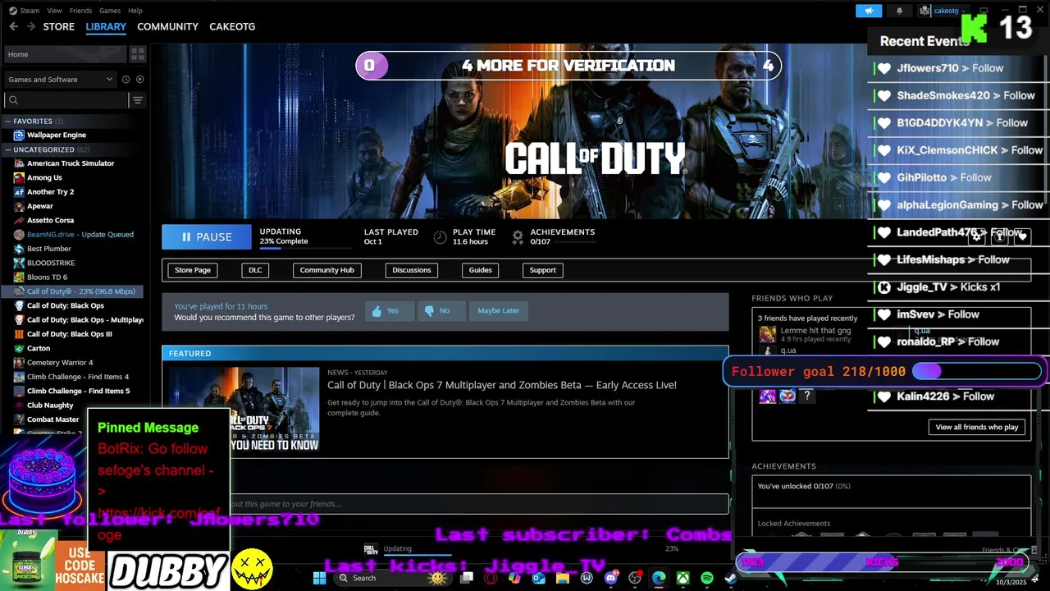The width and height of the screenshot is (1050, 591).
Task: Open File Explorer from the taskbar
Action: (563, 578)
